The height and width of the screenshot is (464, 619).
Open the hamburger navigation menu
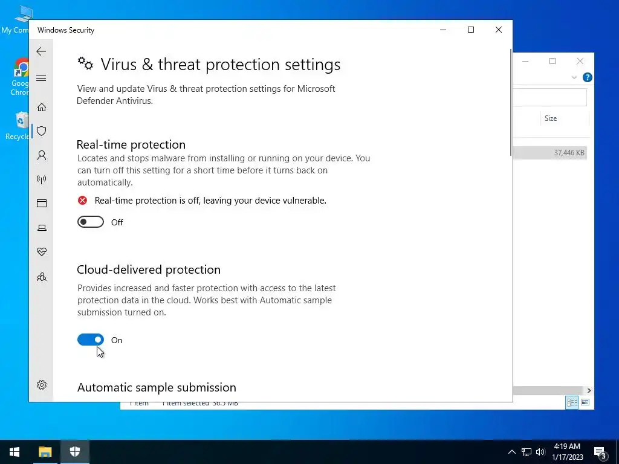[41, 78]
